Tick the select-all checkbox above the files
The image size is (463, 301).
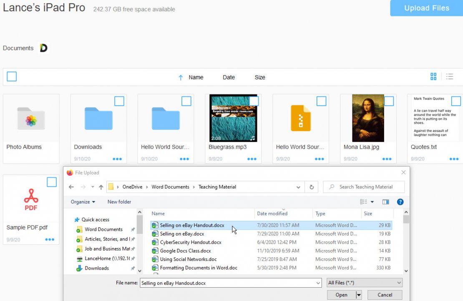coord(12,76)
